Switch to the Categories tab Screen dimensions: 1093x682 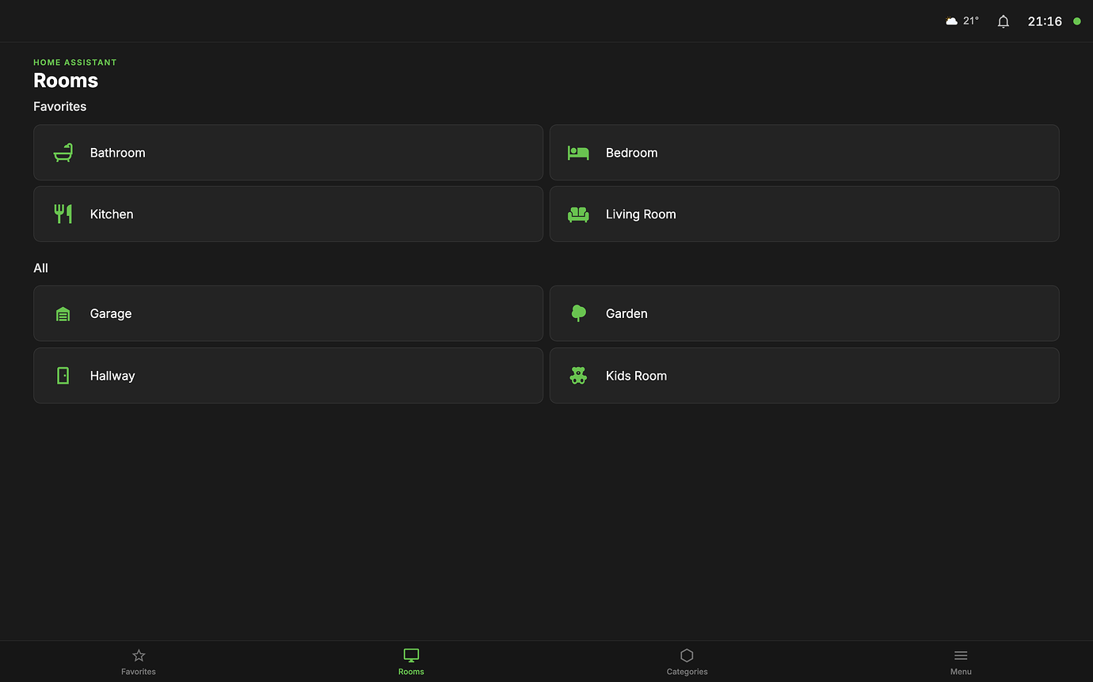(687, 661)
